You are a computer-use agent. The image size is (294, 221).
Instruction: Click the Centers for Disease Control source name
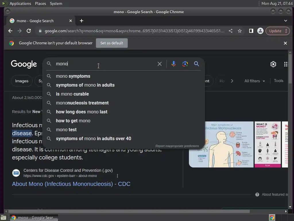pos(68,170)
